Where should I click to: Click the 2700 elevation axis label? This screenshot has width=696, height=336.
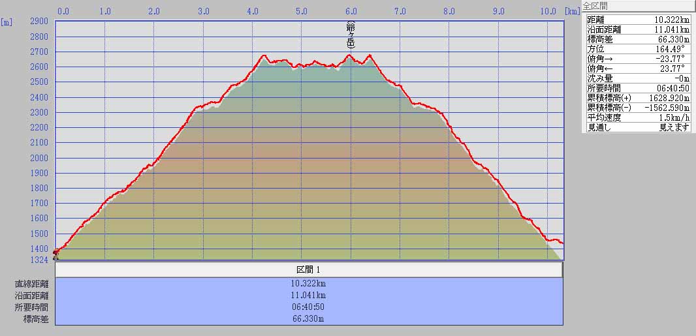[39, 52]
